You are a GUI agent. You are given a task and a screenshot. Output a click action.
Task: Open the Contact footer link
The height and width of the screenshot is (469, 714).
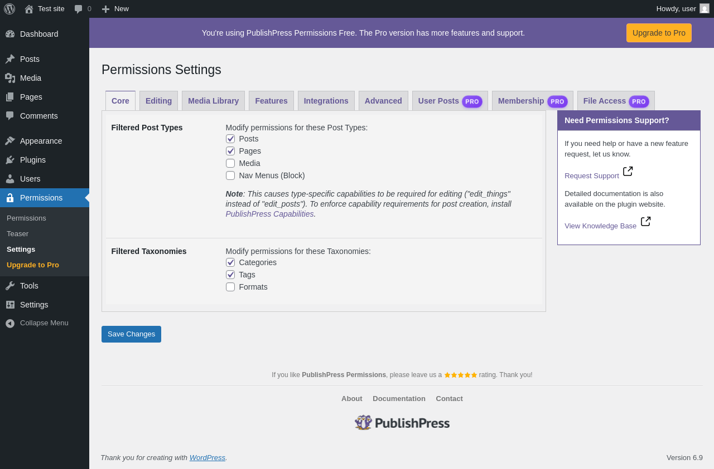click(450, 399)
